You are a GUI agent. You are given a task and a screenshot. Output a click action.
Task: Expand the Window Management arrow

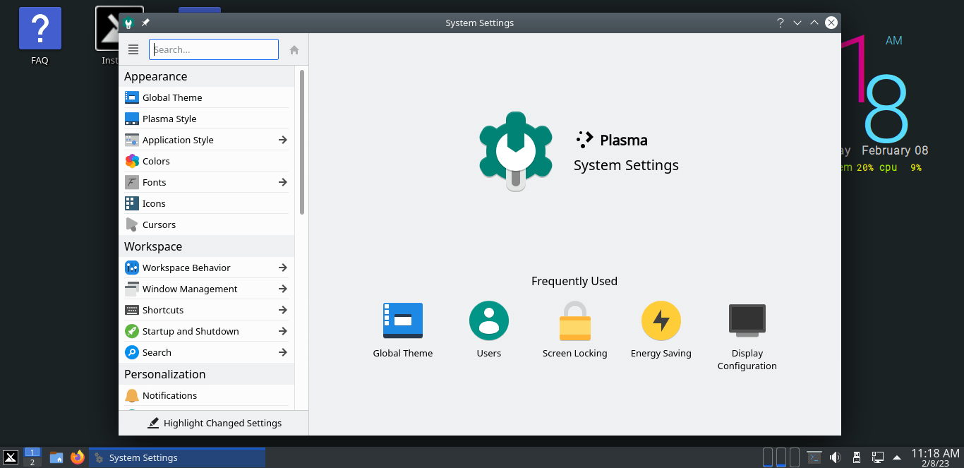coord(282,289)
